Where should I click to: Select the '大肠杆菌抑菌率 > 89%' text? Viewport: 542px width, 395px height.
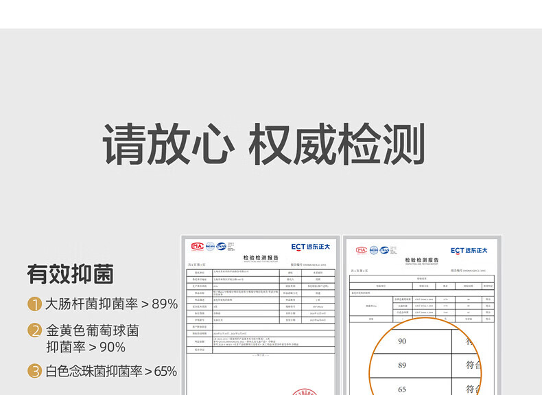(x=112, y=304)
